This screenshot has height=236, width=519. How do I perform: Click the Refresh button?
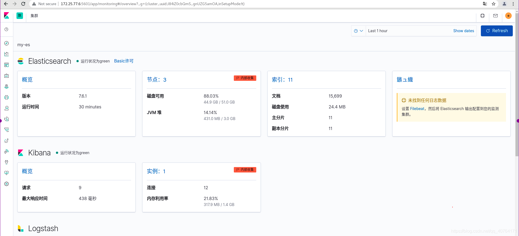(x=497, y=31)
